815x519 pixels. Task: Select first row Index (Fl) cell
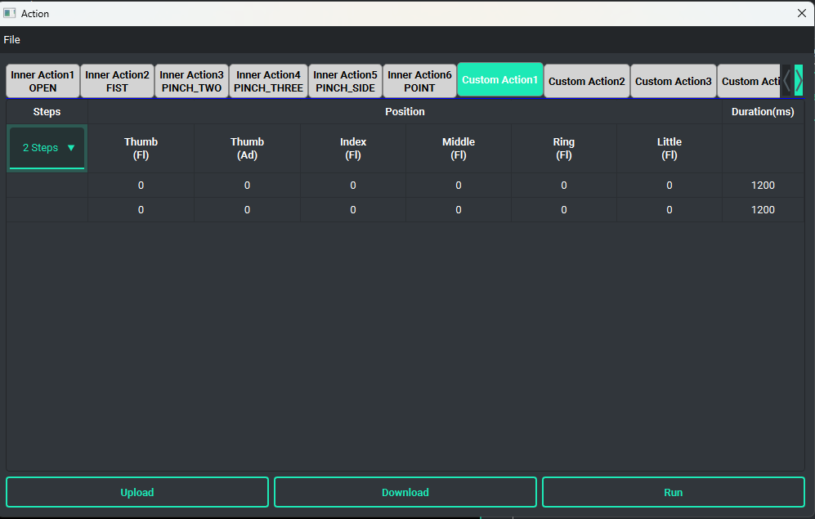coord(352,186)
